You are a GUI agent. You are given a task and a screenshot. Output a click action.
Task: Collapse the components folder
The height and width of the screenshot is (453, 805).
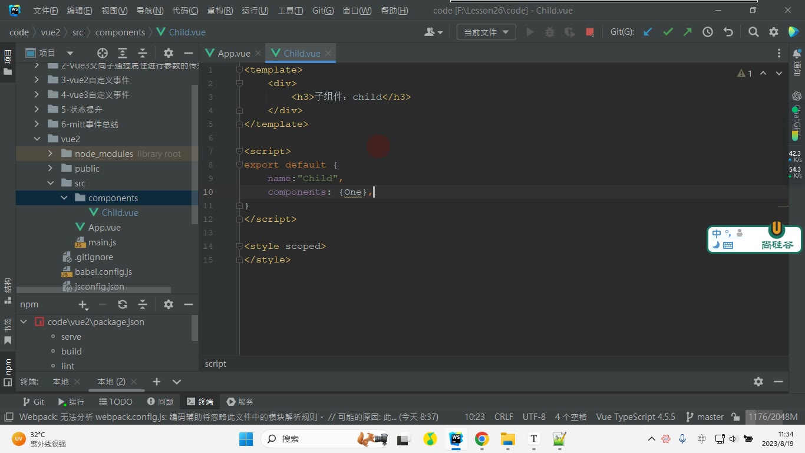(x=64, y=198)
